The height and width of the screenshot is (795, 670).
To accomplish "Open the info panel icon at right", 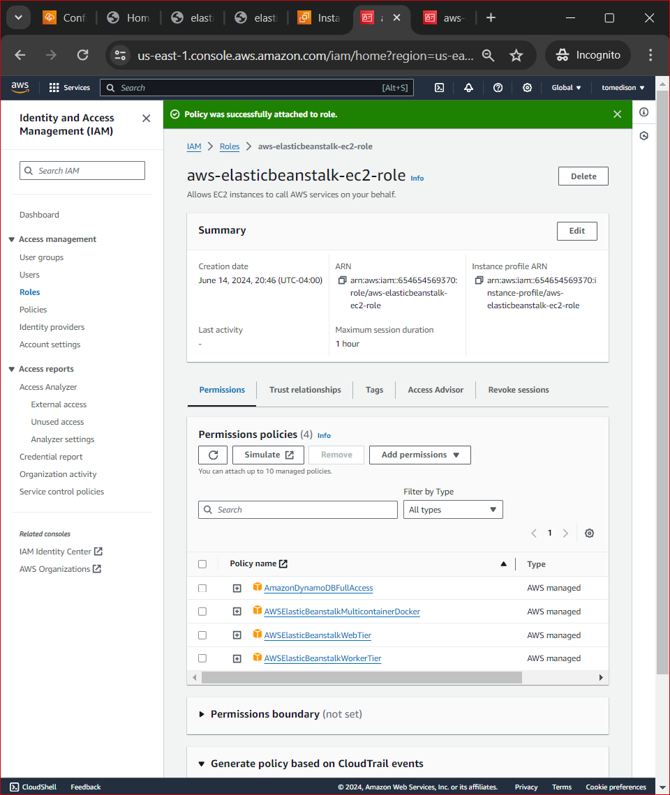I will [x=643, y=112].
